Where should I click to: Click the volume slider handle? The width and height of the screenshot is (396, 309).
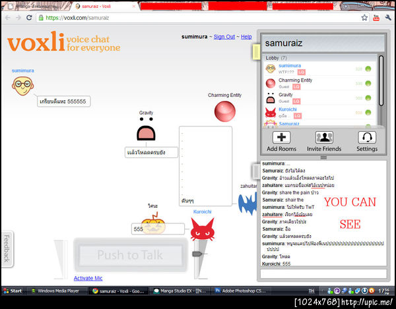point(197,254)
